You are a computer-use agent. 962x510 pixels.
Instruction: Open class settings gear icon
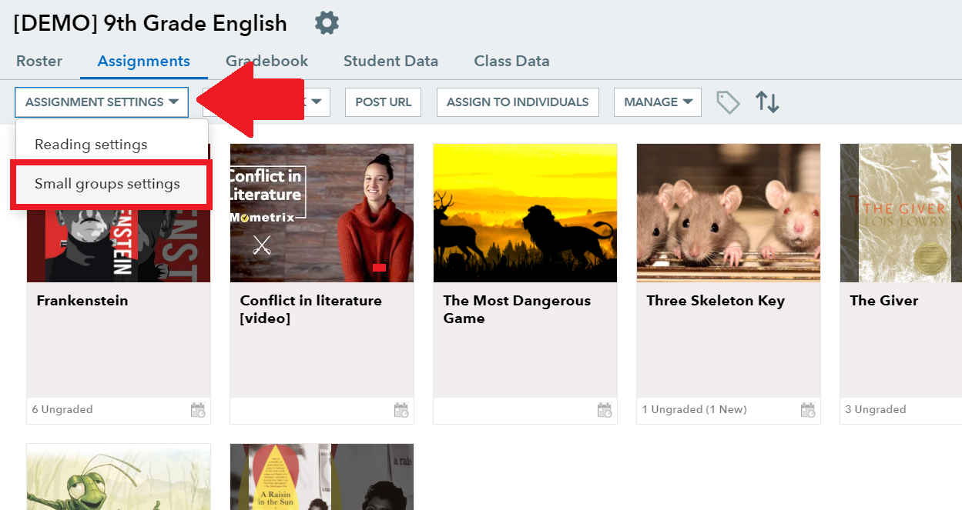tap(327, 22)
